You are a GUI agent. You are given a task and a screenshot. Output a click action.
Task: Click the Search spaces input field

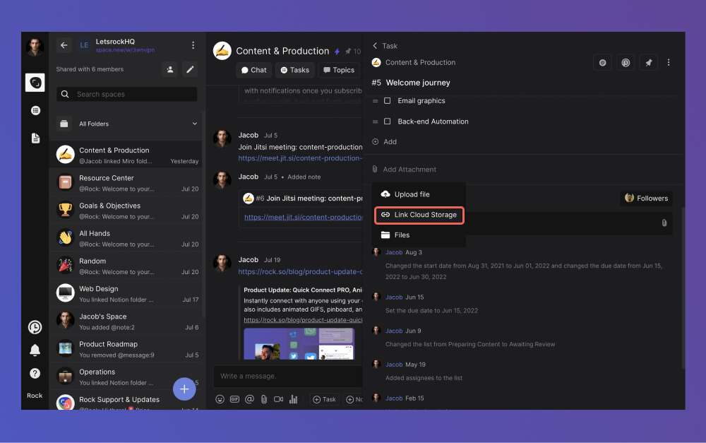tap(126, 94)
